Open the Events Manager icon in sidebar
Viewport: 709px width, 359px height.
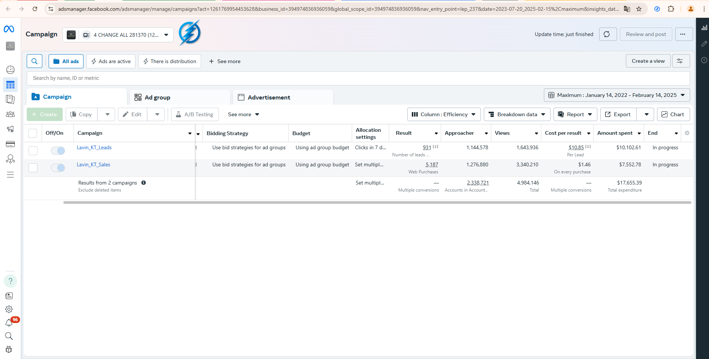click(10, 159)
